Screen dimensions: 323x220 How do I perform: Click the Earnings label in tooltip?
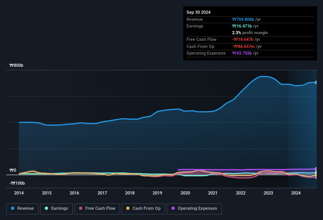pyautogui.click(x=195, y=26)
